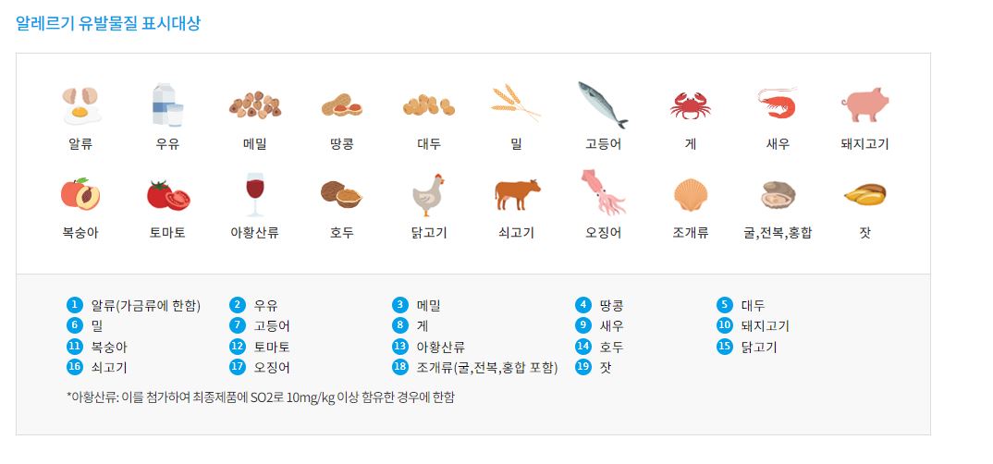The height and width of the screenshot is (464, 993).
Task: Click the 알레르기 유발물질 표시대상 heading
Action: pos(108,23)
